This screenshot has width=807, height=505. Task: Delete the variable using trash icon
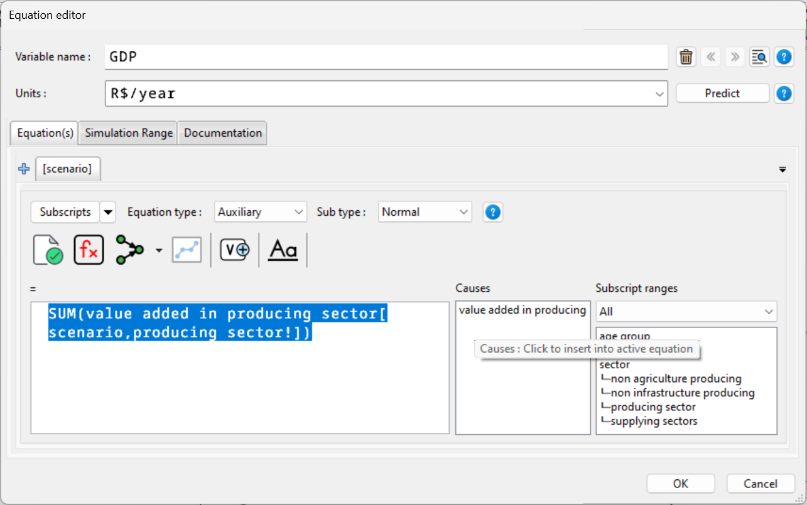(686, 56)
